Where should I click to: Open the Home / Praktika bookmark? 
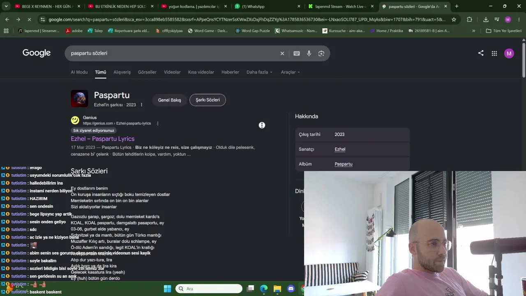tap(386, 31)
